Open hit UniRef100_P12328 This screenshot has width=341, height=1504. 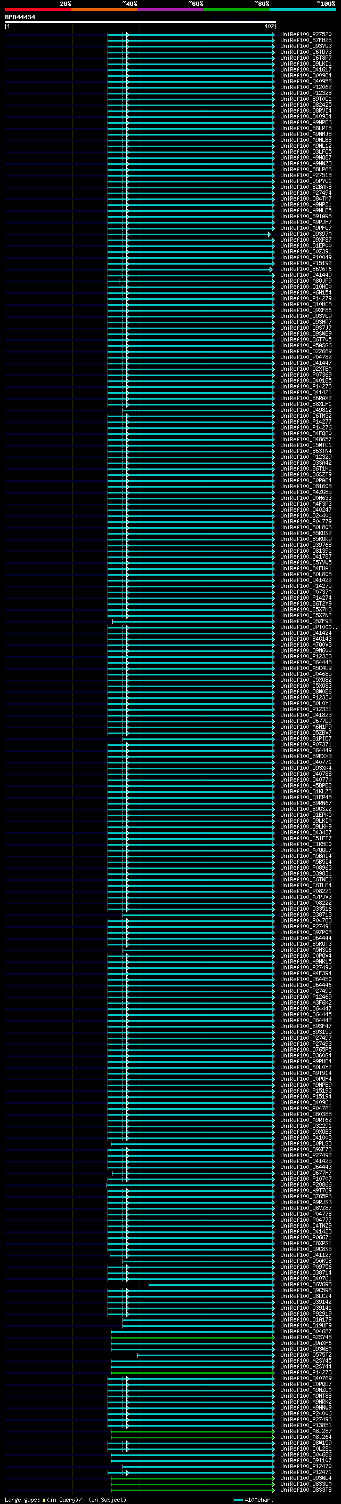306,93
